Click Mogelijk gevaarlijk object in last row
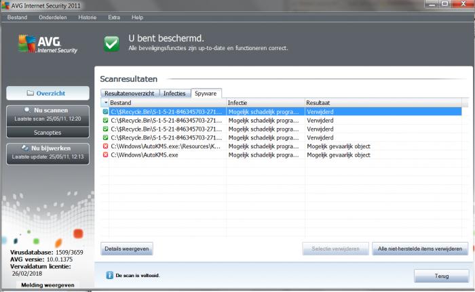Image resolution: width=475 pixels, height=292 pixels. 339,155
